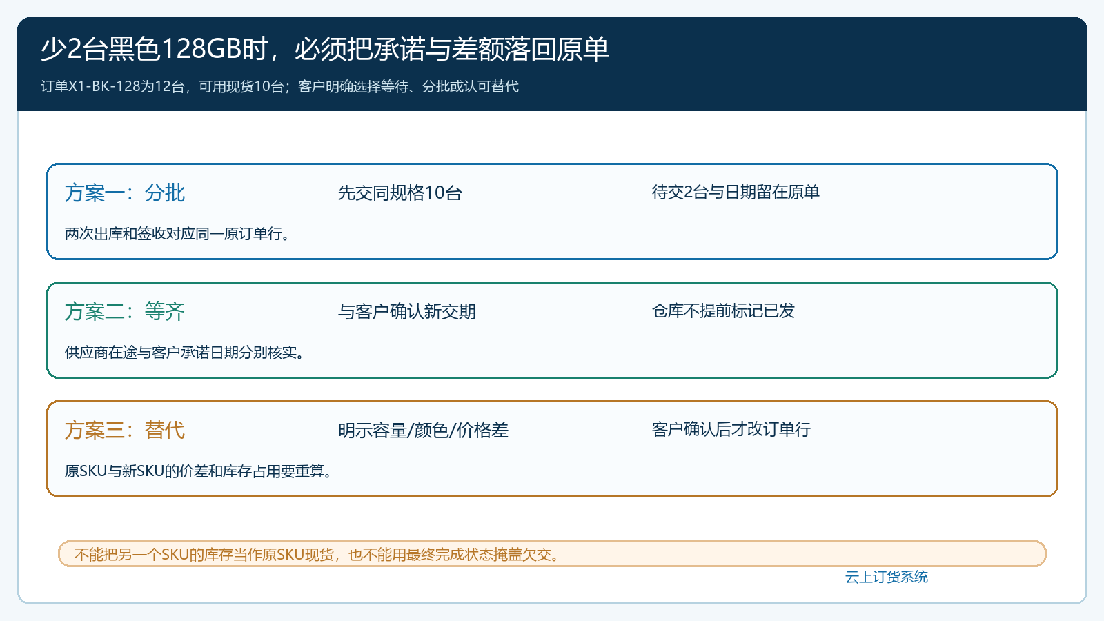1104x621 pixels.
Task: Click the footer label 云上订货系统
Action: click(887, 577)
